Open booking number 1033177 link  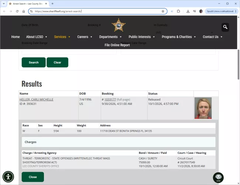click(110, 100)
